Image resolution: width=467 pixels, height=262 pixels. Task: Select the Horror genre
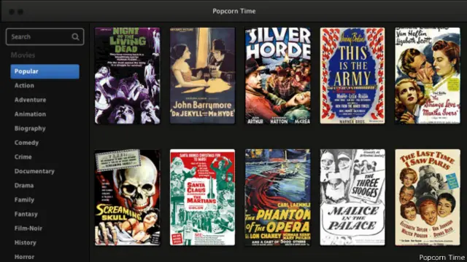click(24, 257)
